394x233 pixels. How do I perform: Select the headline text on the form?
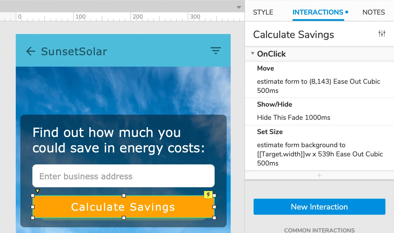tap(119, 140)
